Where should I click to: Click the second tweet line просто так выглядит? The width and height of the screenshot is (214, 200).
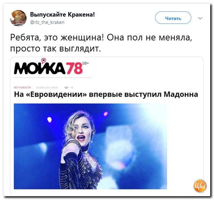point(56,49)
